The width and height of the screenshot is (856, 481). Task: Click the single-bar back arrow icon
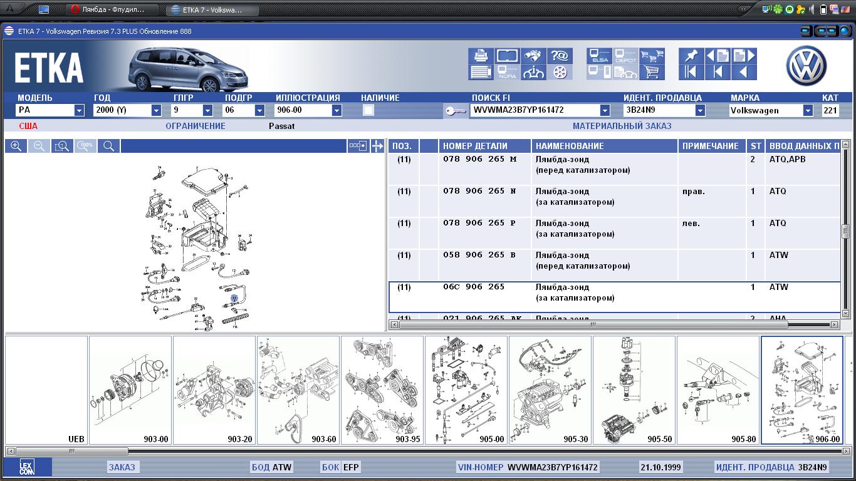tap(718, 72)
